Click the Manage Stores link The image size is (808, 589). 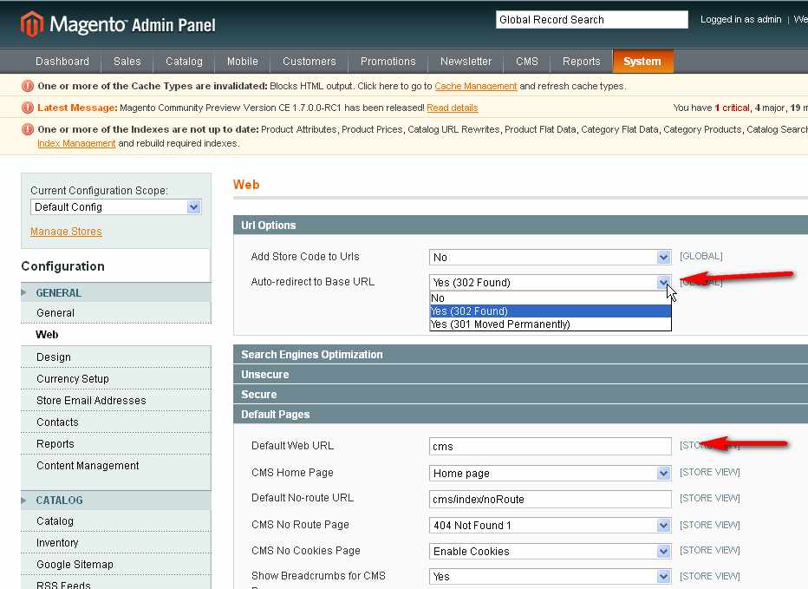click(x=66, y=232)
